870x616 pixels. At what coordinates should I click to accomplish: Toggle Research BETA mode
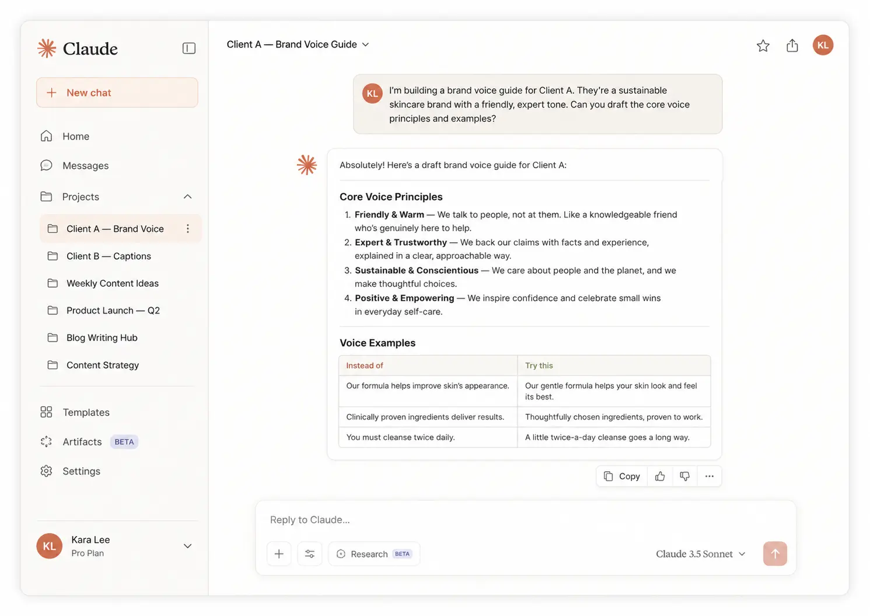[x=374, y=554]
